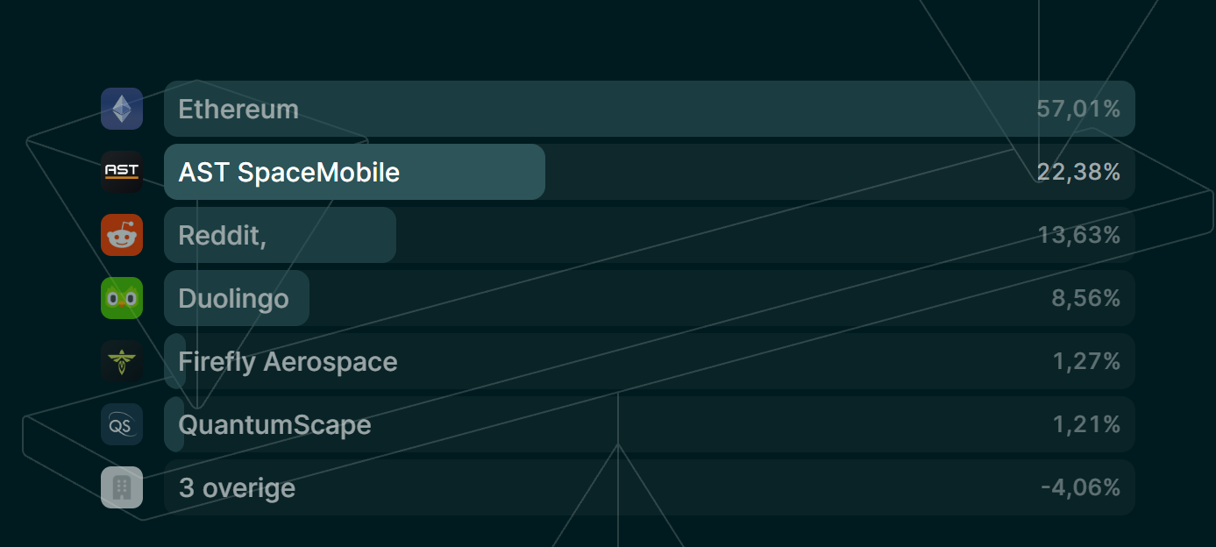Select the Firefly Aerospace row label
Image resolution: width=1216 pixels, height=547 pixels.
288,362
